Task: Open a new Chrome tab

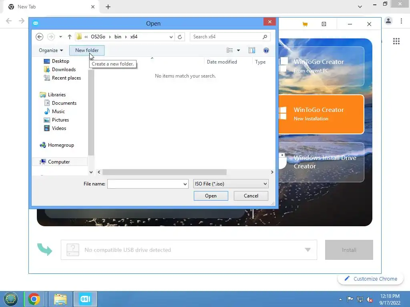Action: point(108,7)
